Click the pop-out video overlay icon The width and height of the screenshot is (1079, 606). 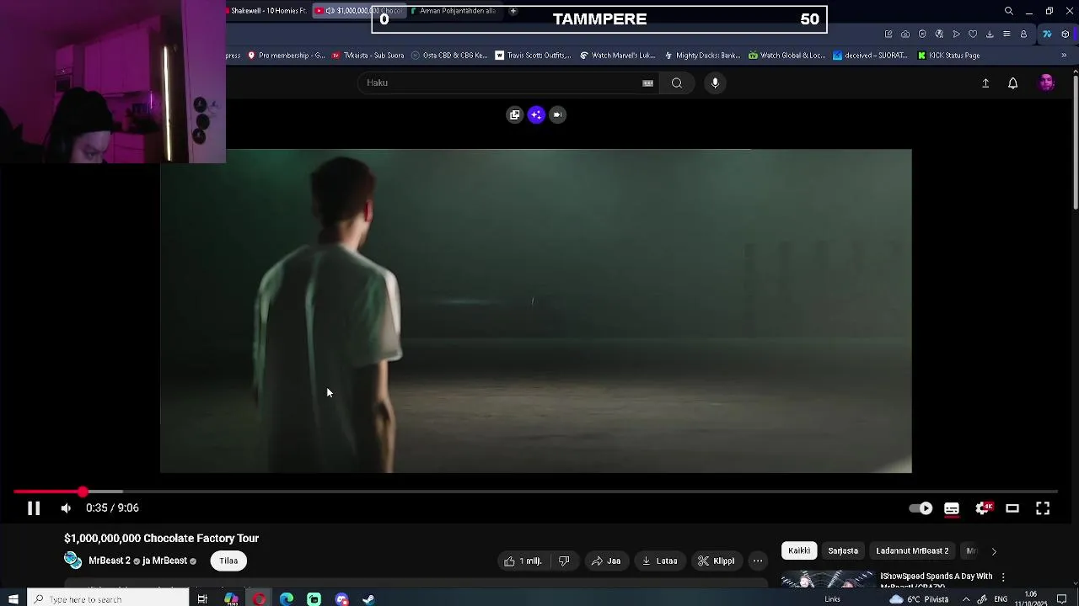[x=515, y=115]
